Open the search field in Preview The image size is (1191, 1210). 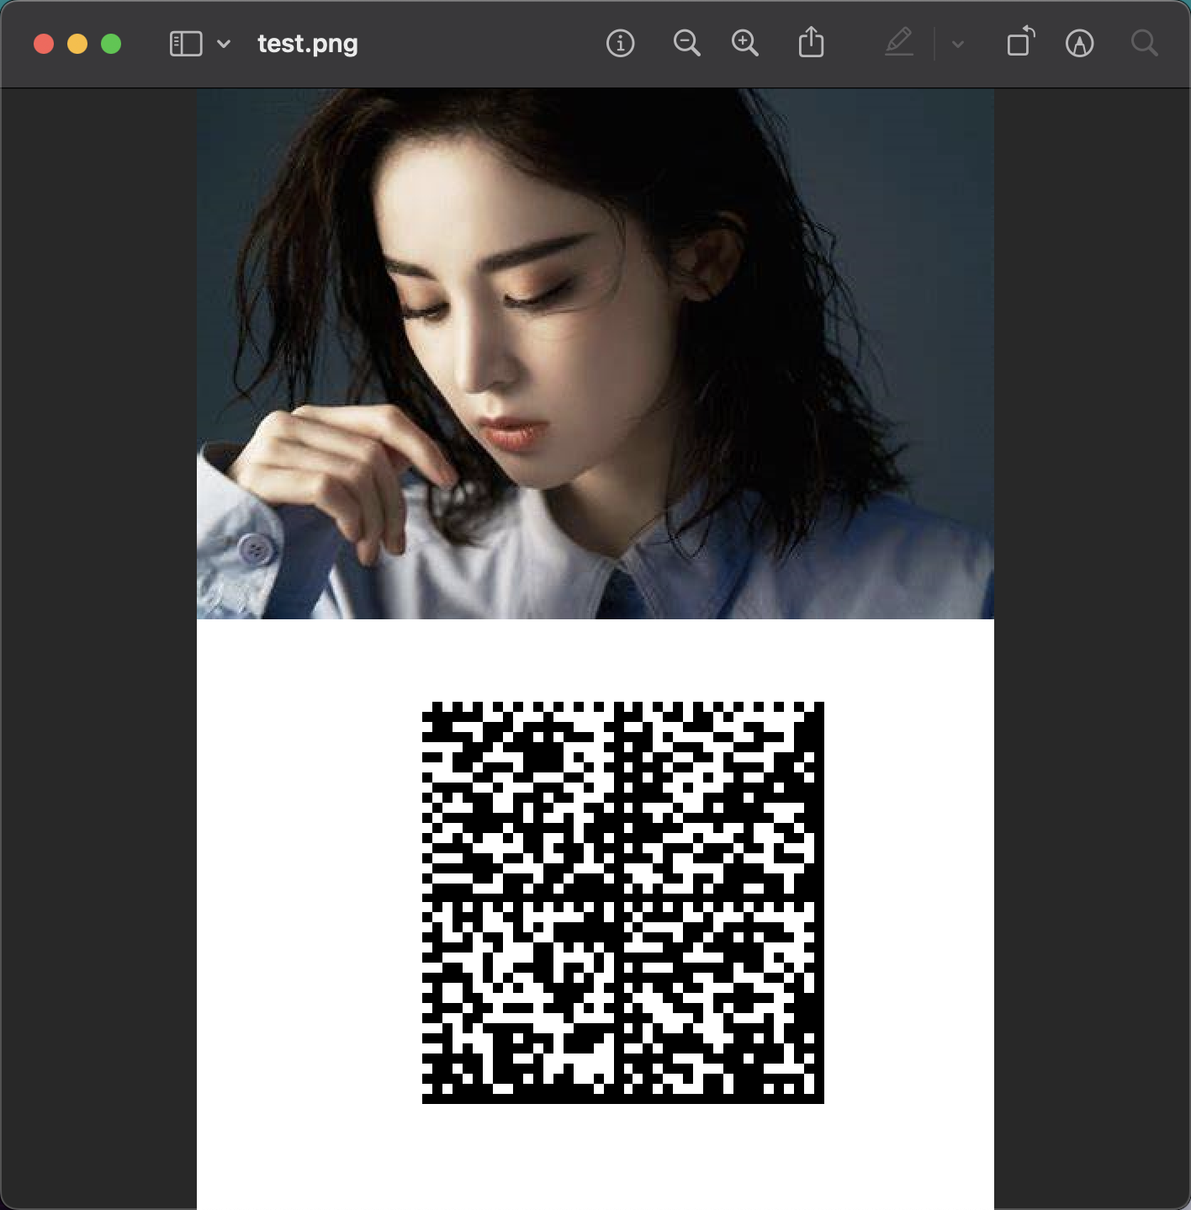(1144, 44)
